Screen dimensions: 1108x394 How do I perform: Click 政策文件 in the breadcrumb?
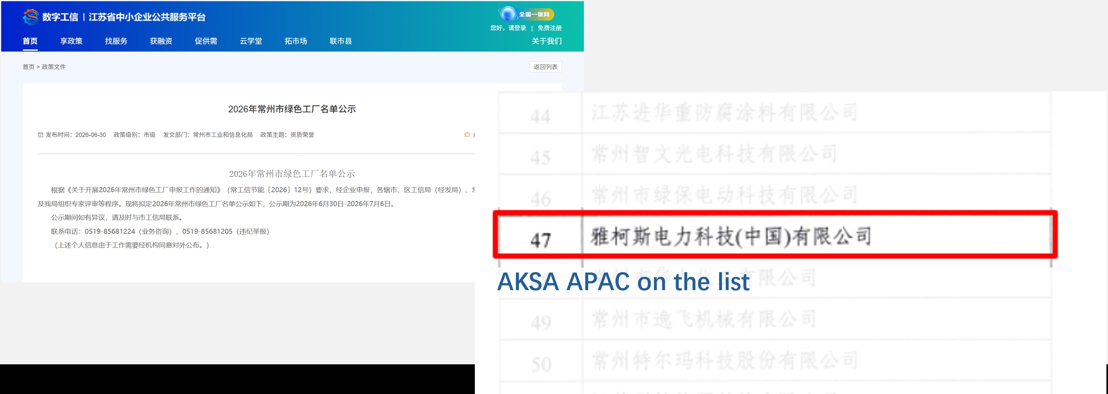pos(54,67)
